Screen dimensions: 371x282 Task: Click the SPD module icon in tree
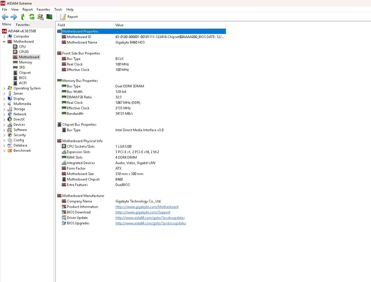[15, 67]
